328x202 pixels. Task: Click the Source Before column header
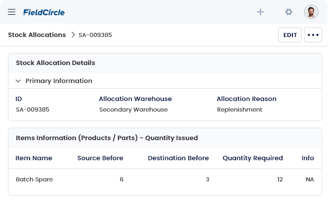click(100, 158)
